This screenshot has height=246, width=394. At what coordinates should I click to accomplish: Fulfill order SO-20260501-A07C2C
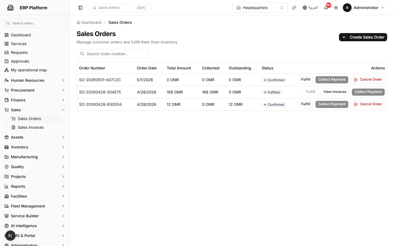pyautogui.click(x=305, y=80)
